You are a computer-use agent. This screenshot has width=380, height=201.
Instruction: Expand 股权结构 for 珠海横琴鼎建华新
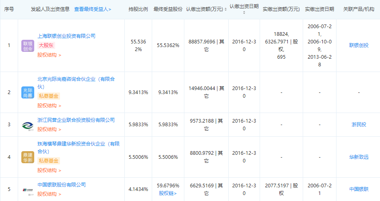pos(49,170)
